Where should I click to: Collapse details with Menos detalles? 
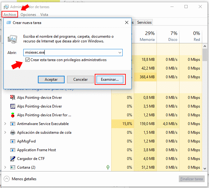point(20,179)
